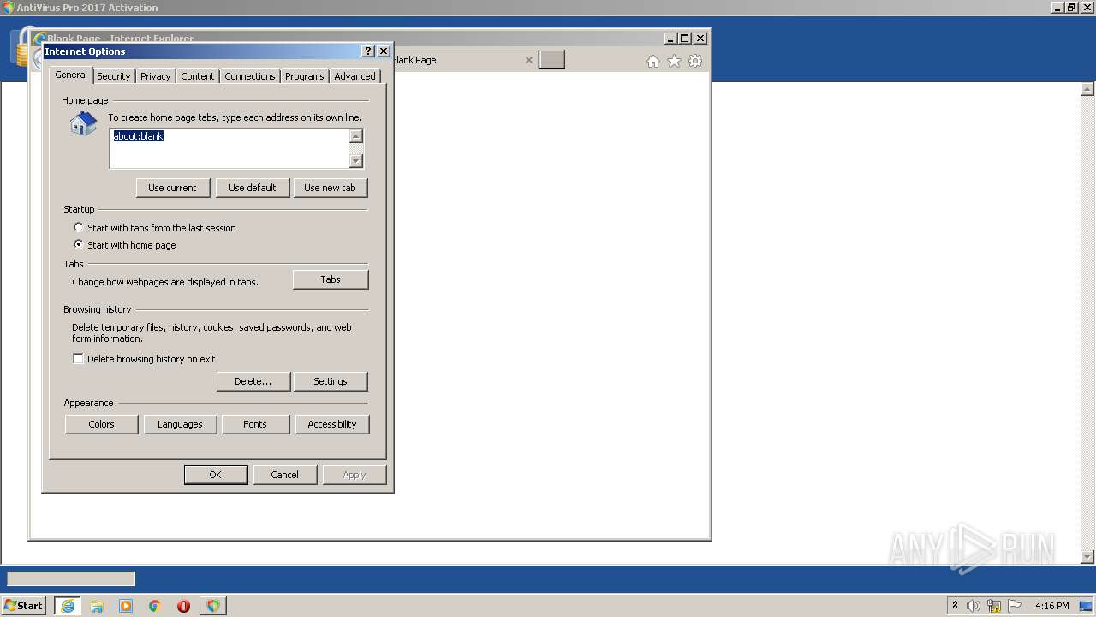Switch to the Programs tab
The width and height of the screenshot is (1096, 617).
pyautogui.click(x=305, y=76)
